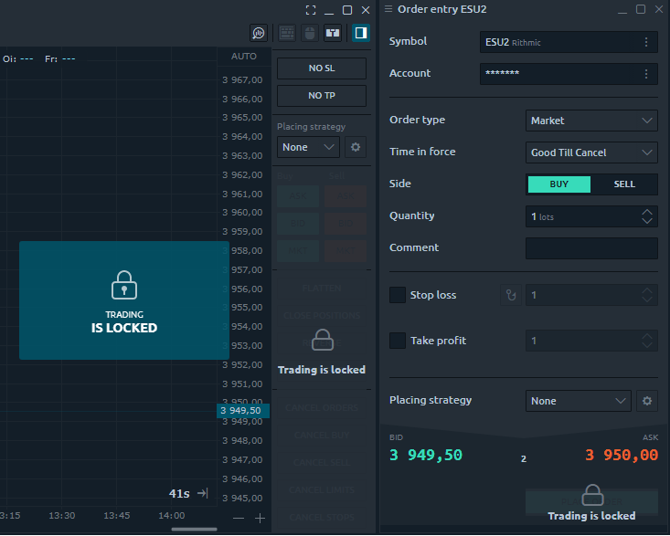Open Account field three-dot options menu
The height and width of the screenshot is (536, 670).
point(646,74)
